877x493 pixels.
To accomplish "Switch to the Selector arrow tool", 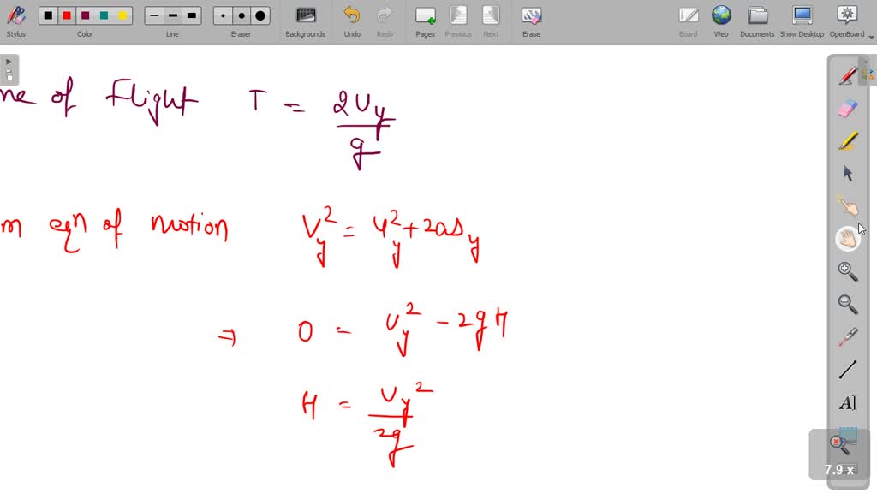I will [847, 174].
